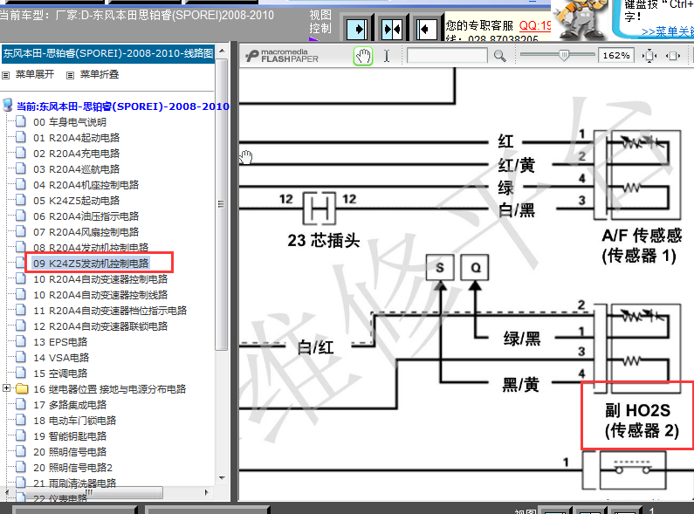The image size is (694, 514).
Task: Click the 视图控制 label
Action: (320, 22)
